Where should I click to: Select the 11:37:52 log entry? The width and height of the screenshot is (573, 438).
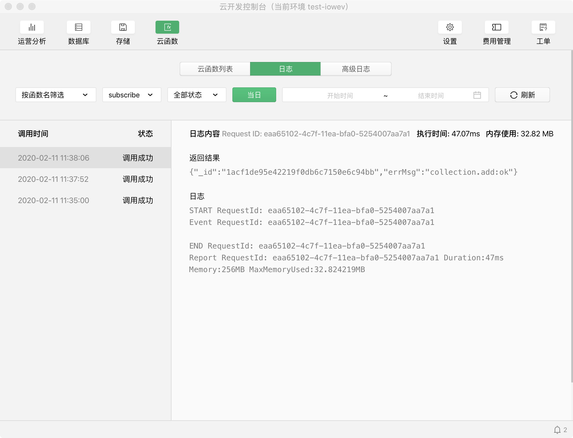[85, 179]
